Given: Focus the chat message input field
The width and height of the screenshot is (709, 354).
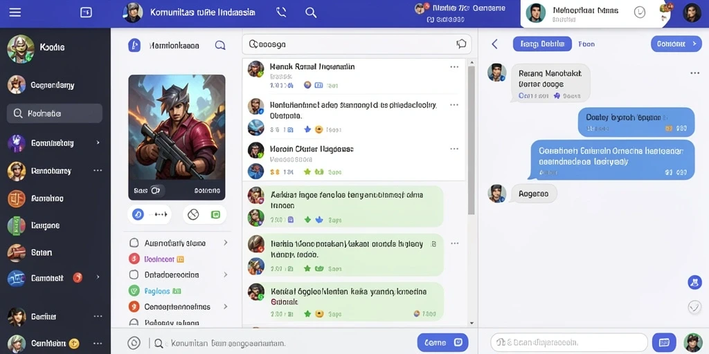Looking at the screenshot, I should pyautogui.click(x=569, y=342).
